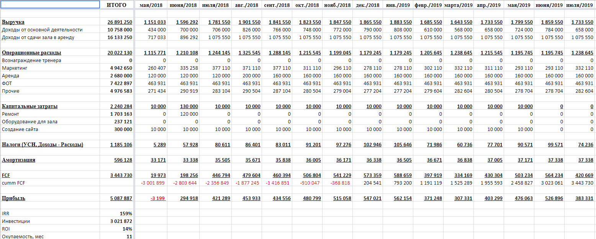This screenshot has width=596, height=239.
Task: Select amortization total 596 128
Action: click(116, 160)
